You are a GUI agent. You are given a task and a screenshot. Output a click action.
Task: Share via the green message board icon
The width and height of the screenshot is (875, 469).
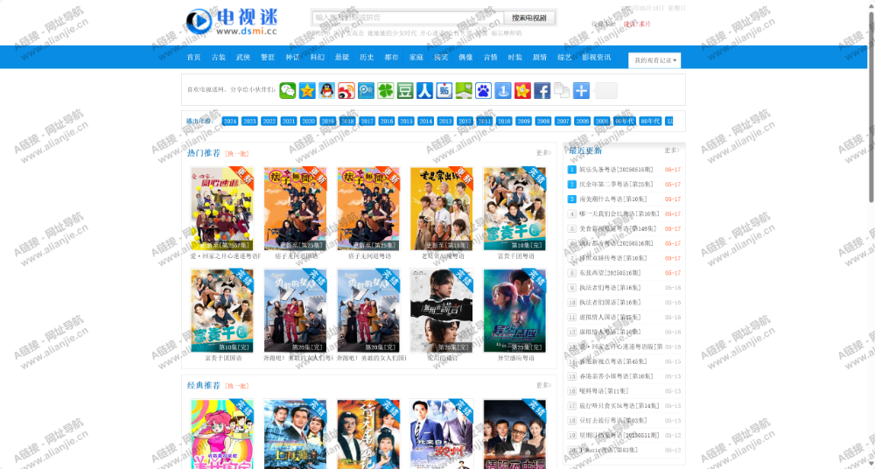tap(464, 90)
